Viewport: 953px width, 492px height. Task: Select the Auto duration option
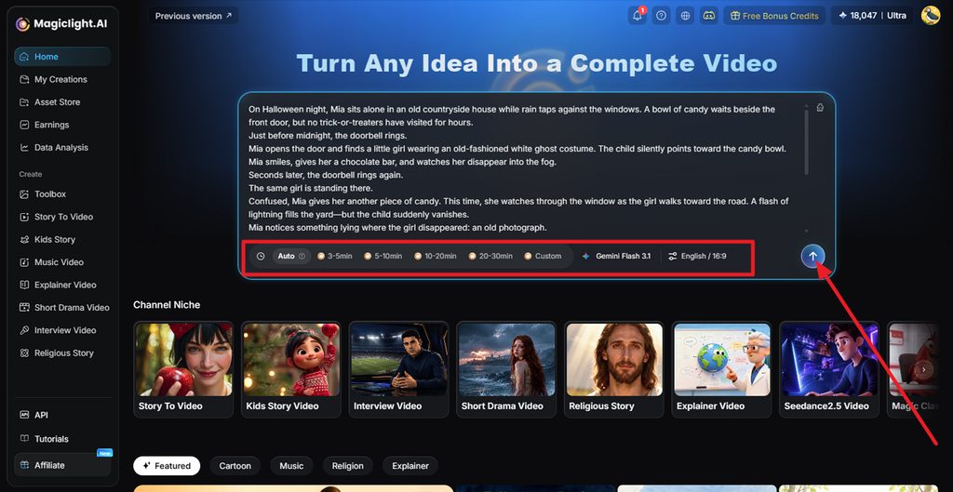click(291, 257)
